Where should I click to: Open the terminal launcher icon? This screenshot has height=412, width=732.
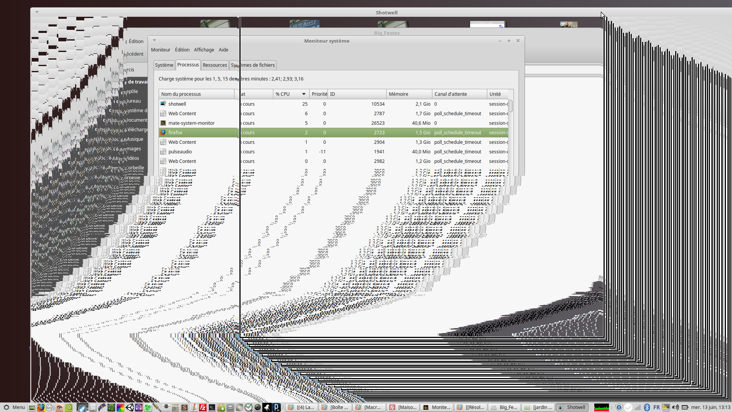click(x=212, y=407)
